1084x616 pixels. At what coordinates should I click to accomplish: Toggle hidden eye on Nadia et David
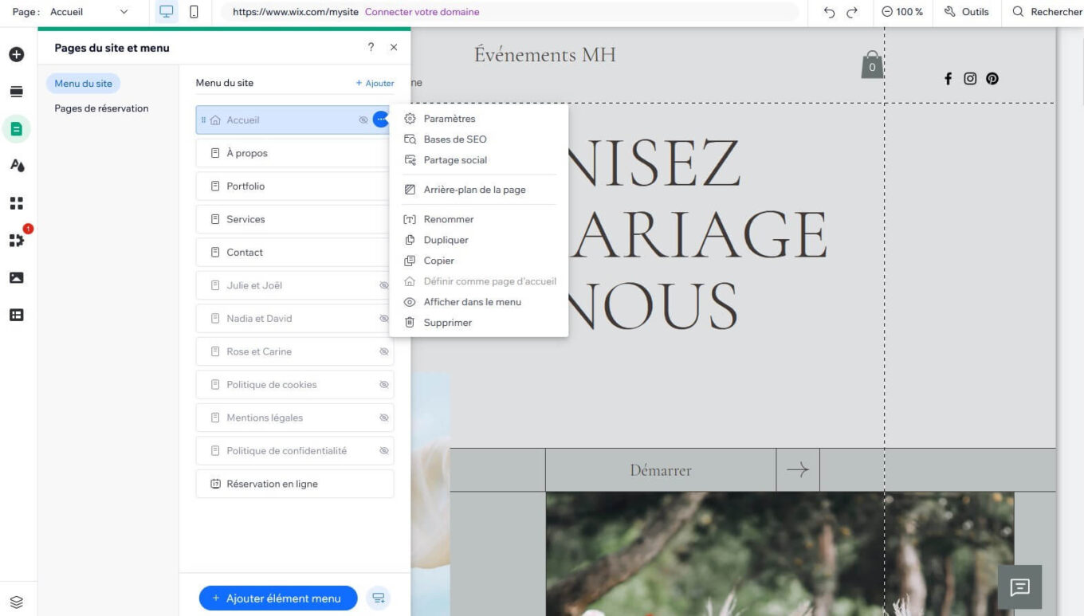tap(384, 319)
